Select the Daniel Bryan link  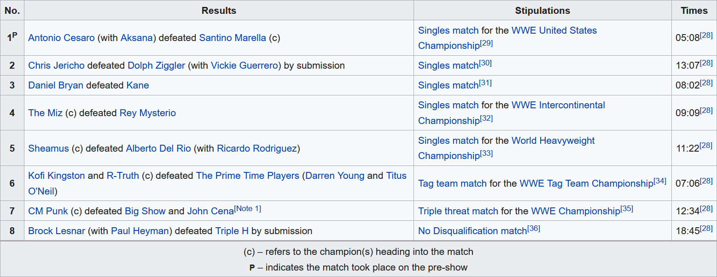pos(56,85)
